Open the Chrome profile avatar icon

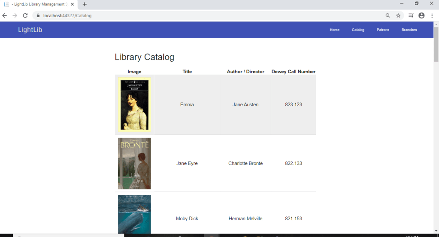pyautogui.click(x=421, y=15)
